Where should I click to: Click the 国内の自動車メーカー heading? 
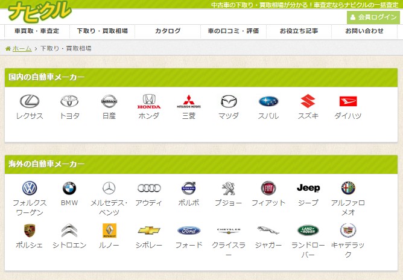point(46,77)
